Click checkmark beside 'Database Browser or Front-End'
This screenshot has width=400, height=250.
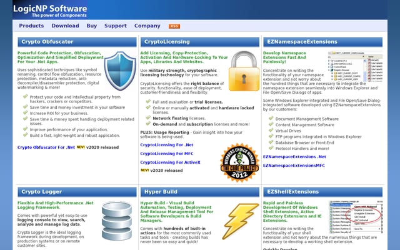tap(271, 142)
